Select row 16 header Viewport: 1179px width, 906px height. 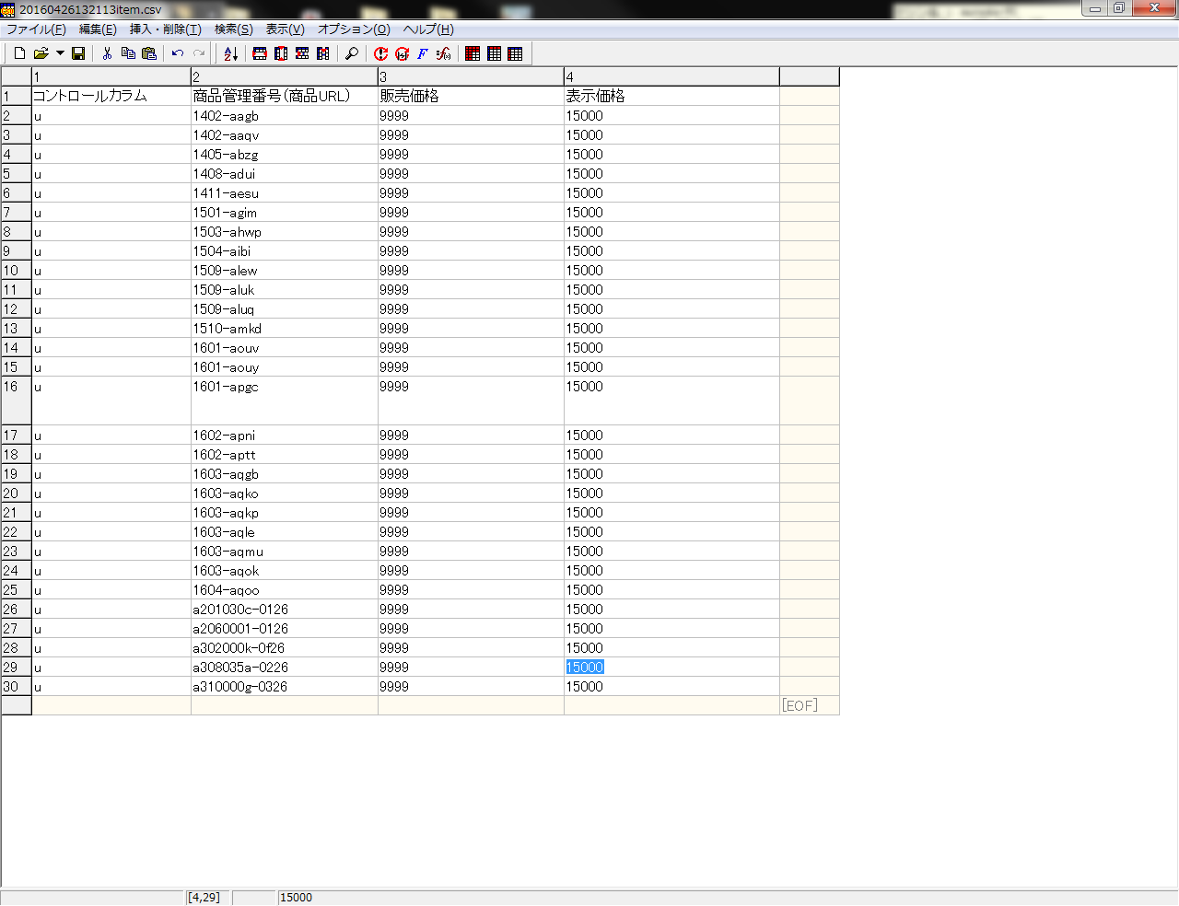click(x=17, y=401)
